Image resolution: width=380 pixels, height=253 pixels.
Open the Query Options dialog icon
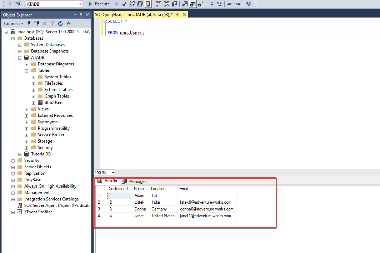(x=140, y=4)
